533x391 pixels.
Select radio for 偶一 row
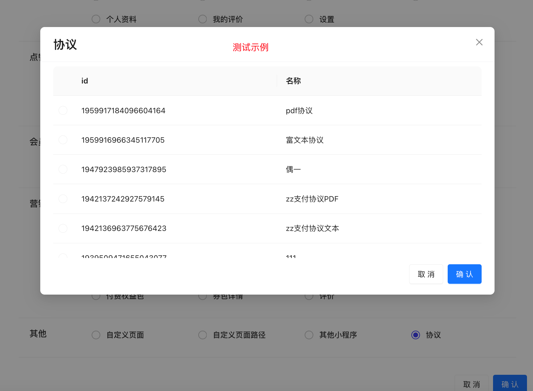(x=63, y=169)
